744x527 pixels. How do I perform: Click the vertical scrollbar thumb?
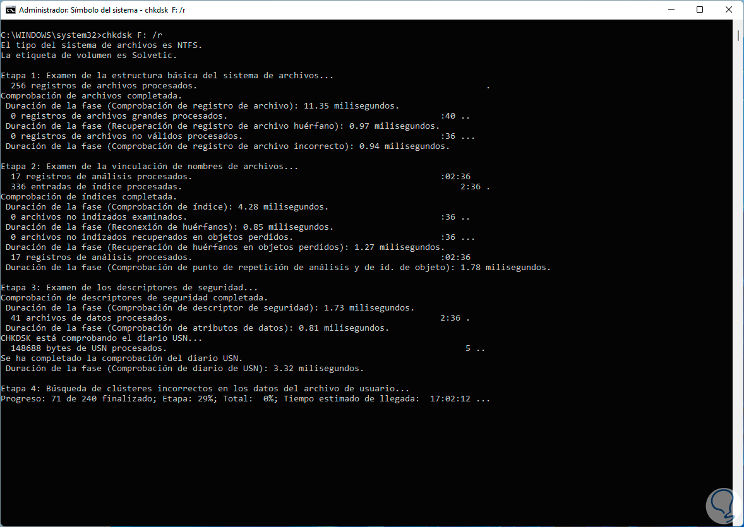(x=738, y=35)
